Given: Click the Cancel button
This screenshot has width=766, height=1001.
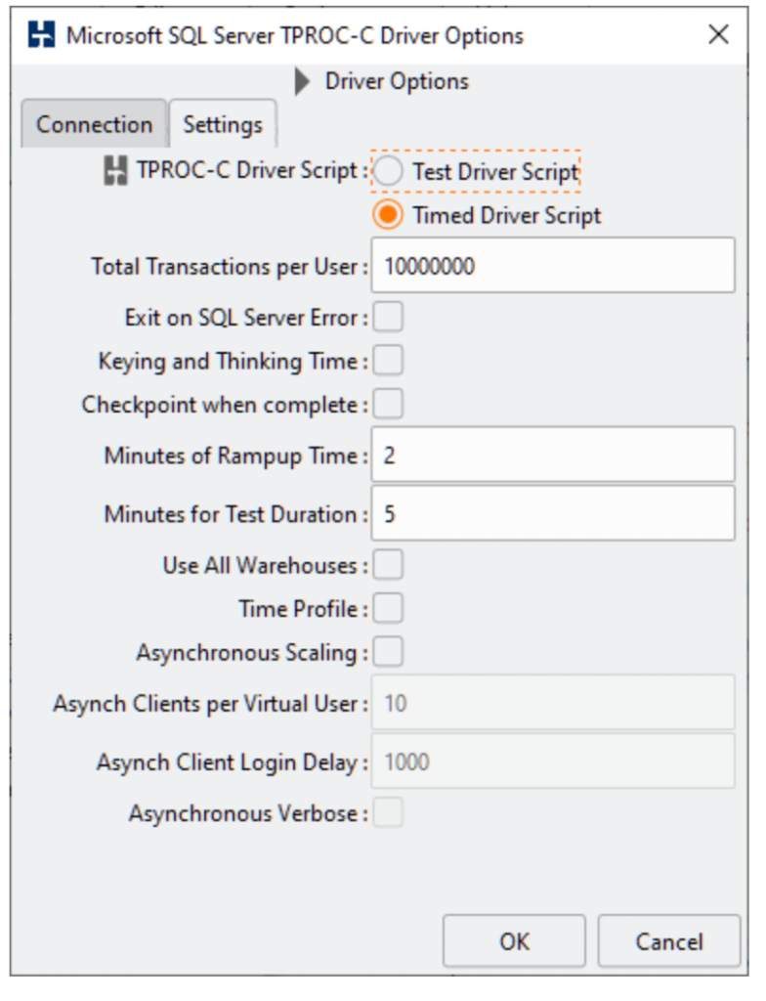Looking at the screenshot, I should pyautogui.click(x=669, y=941).
